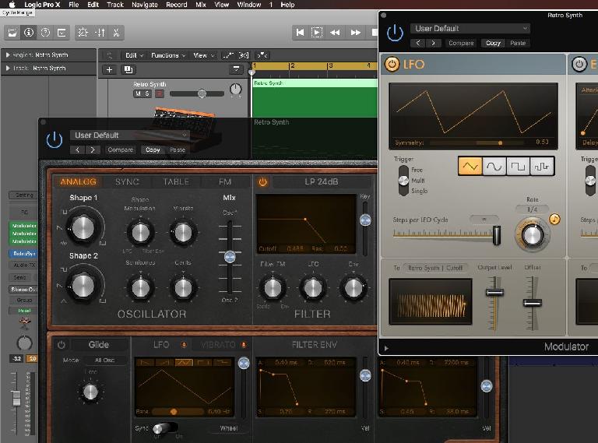Open the Rate 1/4 value dropdown

point(532,209)
